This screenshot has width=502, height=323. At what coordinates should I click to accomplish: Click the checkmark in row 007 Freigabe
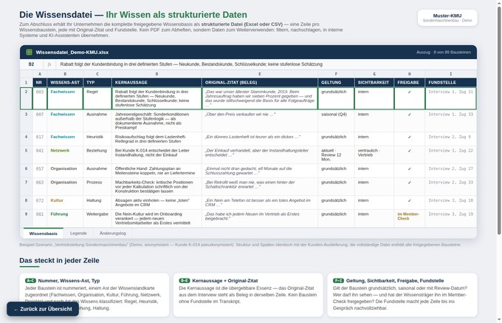pyautogui.click(x=410, y=115)
